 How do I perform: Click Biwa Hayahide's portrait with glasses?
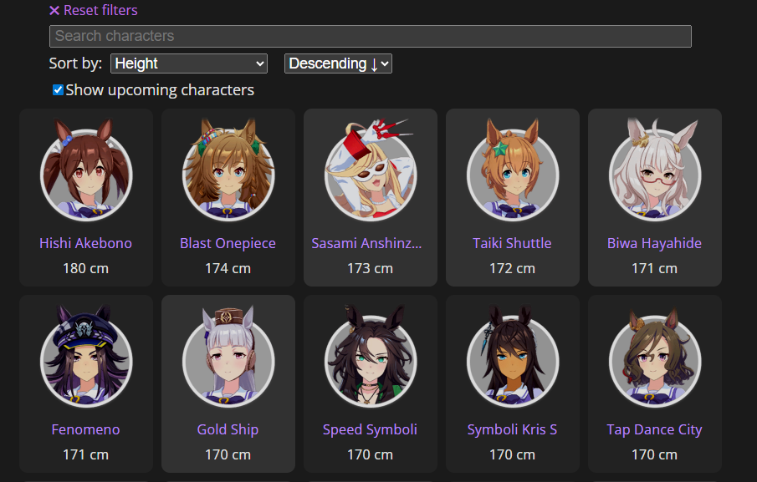pos(655,170)
